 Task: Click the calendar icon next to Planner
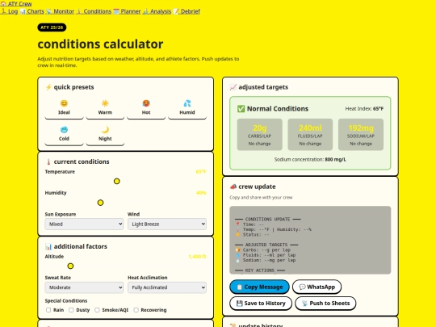coord(116,11)
